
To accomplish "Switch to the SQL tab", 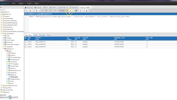I will (46, 7).
